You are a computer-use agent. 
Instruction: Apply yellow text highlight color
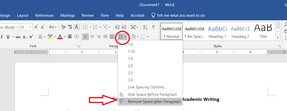point(50,37)
